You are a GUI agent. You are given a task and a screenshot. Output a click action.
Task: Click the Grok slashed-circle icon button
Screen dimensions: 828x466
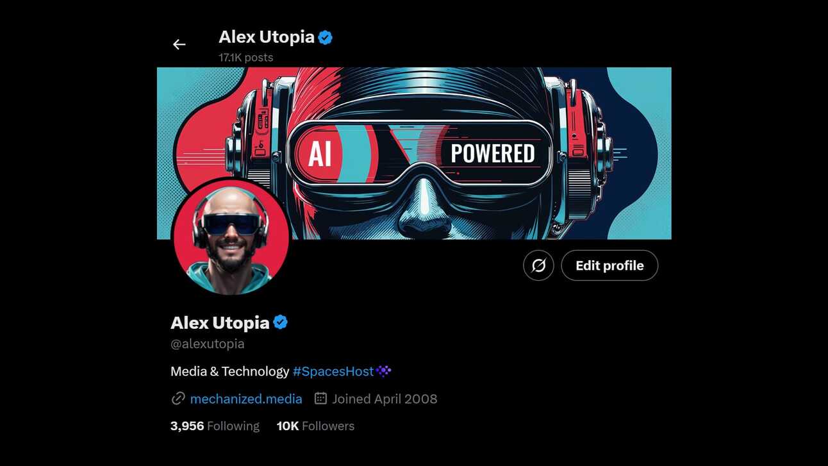[538, 265]
